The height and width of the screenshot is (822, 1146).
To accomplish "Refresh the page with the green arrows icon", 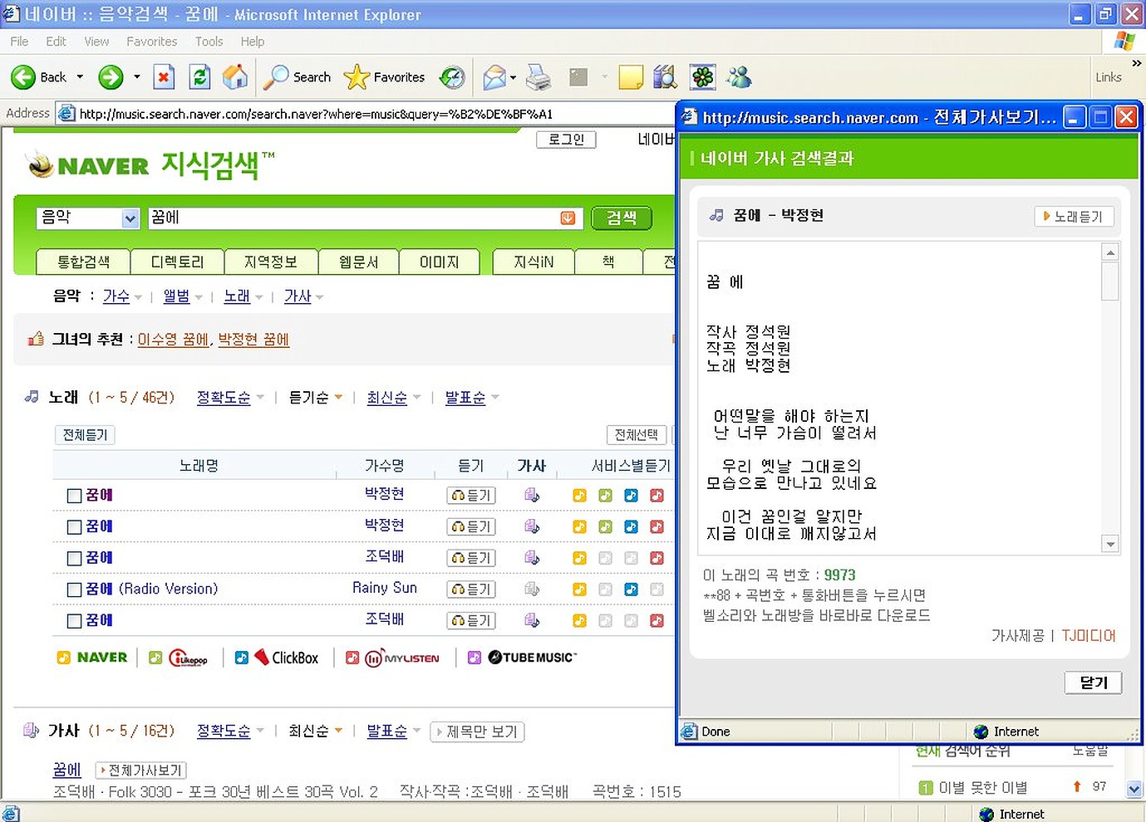I will pos(199,77).
